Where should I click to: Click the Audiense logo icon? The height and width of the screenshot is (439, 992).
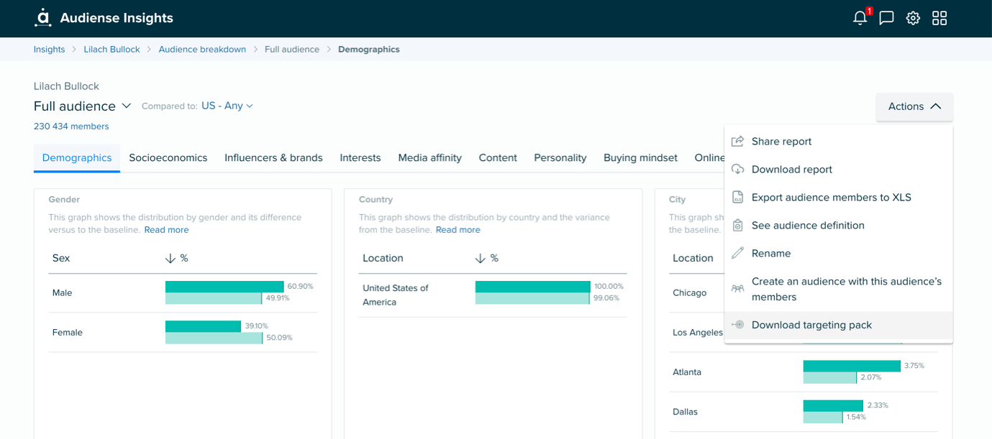point(43,18)
